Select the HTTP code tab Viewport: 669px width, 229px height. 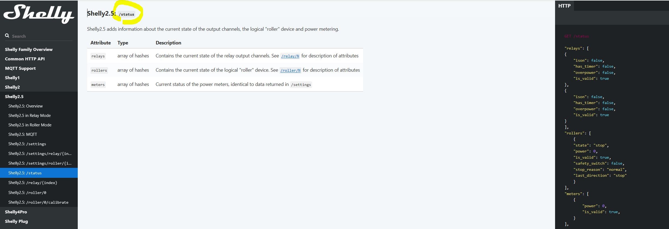click(x=564, y=6)
